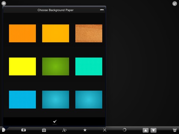Image resolution: width=179 pixels, height=134 pixels.
Task: Choose the dark orange background paper
Action: click(x=22, y=33)
